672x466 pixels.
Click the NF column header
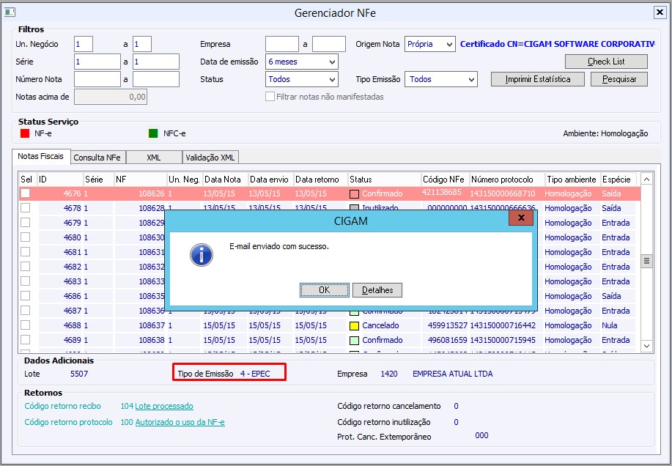141,180
